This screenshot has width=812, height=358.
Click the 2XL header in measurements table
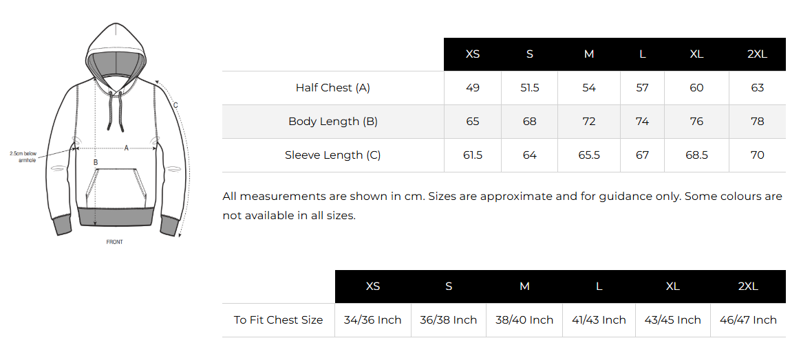coord(757,54)
